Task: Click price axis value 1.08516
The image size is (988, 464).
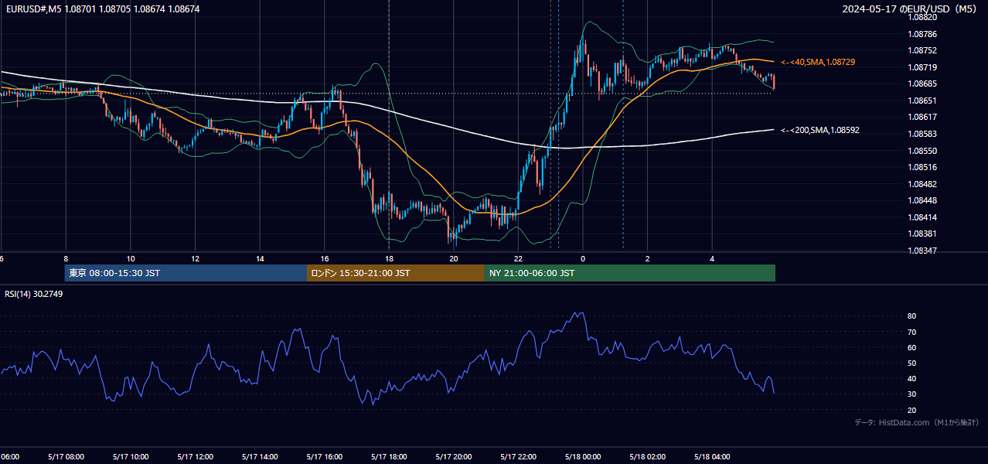Action: point(922,168)
